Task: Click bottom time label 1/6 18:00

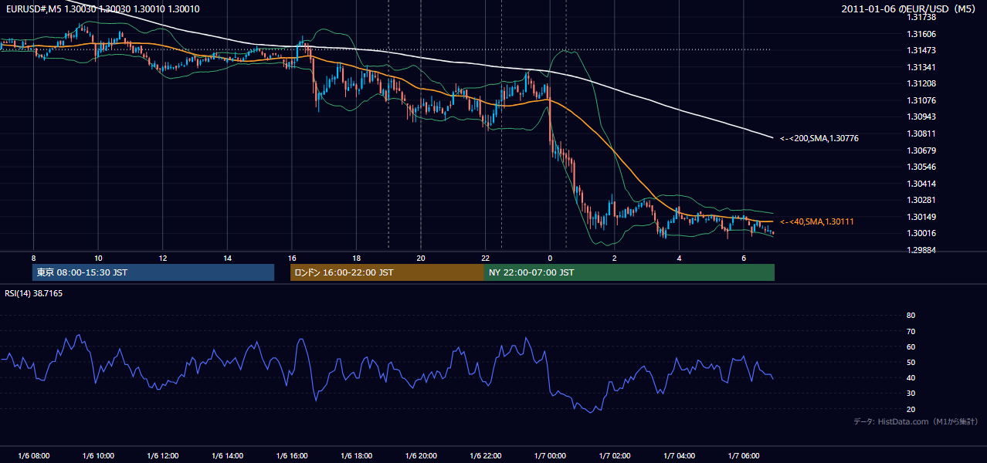Action: [x=356, y=456]
